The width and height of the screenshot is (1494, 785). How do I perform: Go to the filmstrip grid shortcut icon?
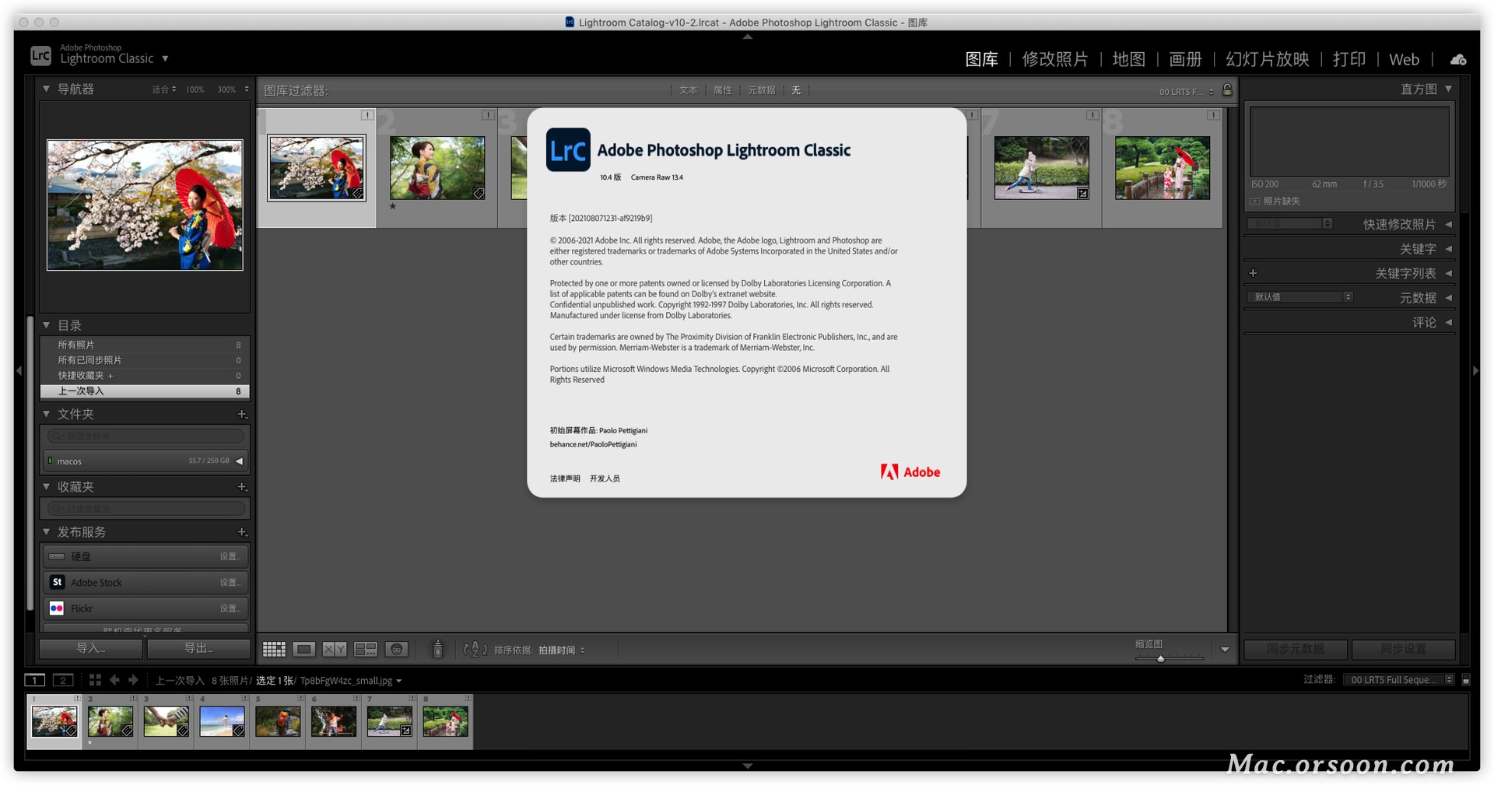pos(95,680)
